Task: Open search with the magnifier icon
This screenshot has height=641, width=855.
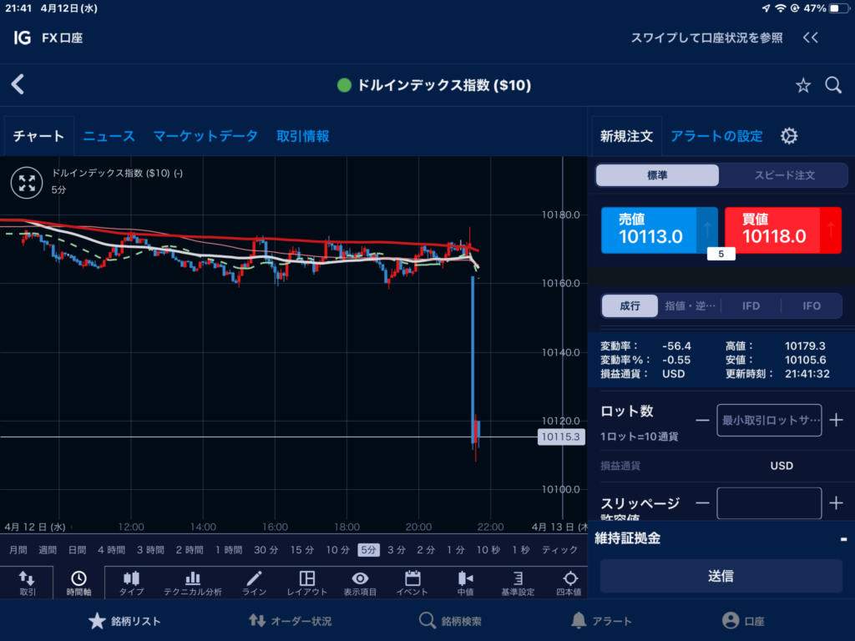Action: 832,85
